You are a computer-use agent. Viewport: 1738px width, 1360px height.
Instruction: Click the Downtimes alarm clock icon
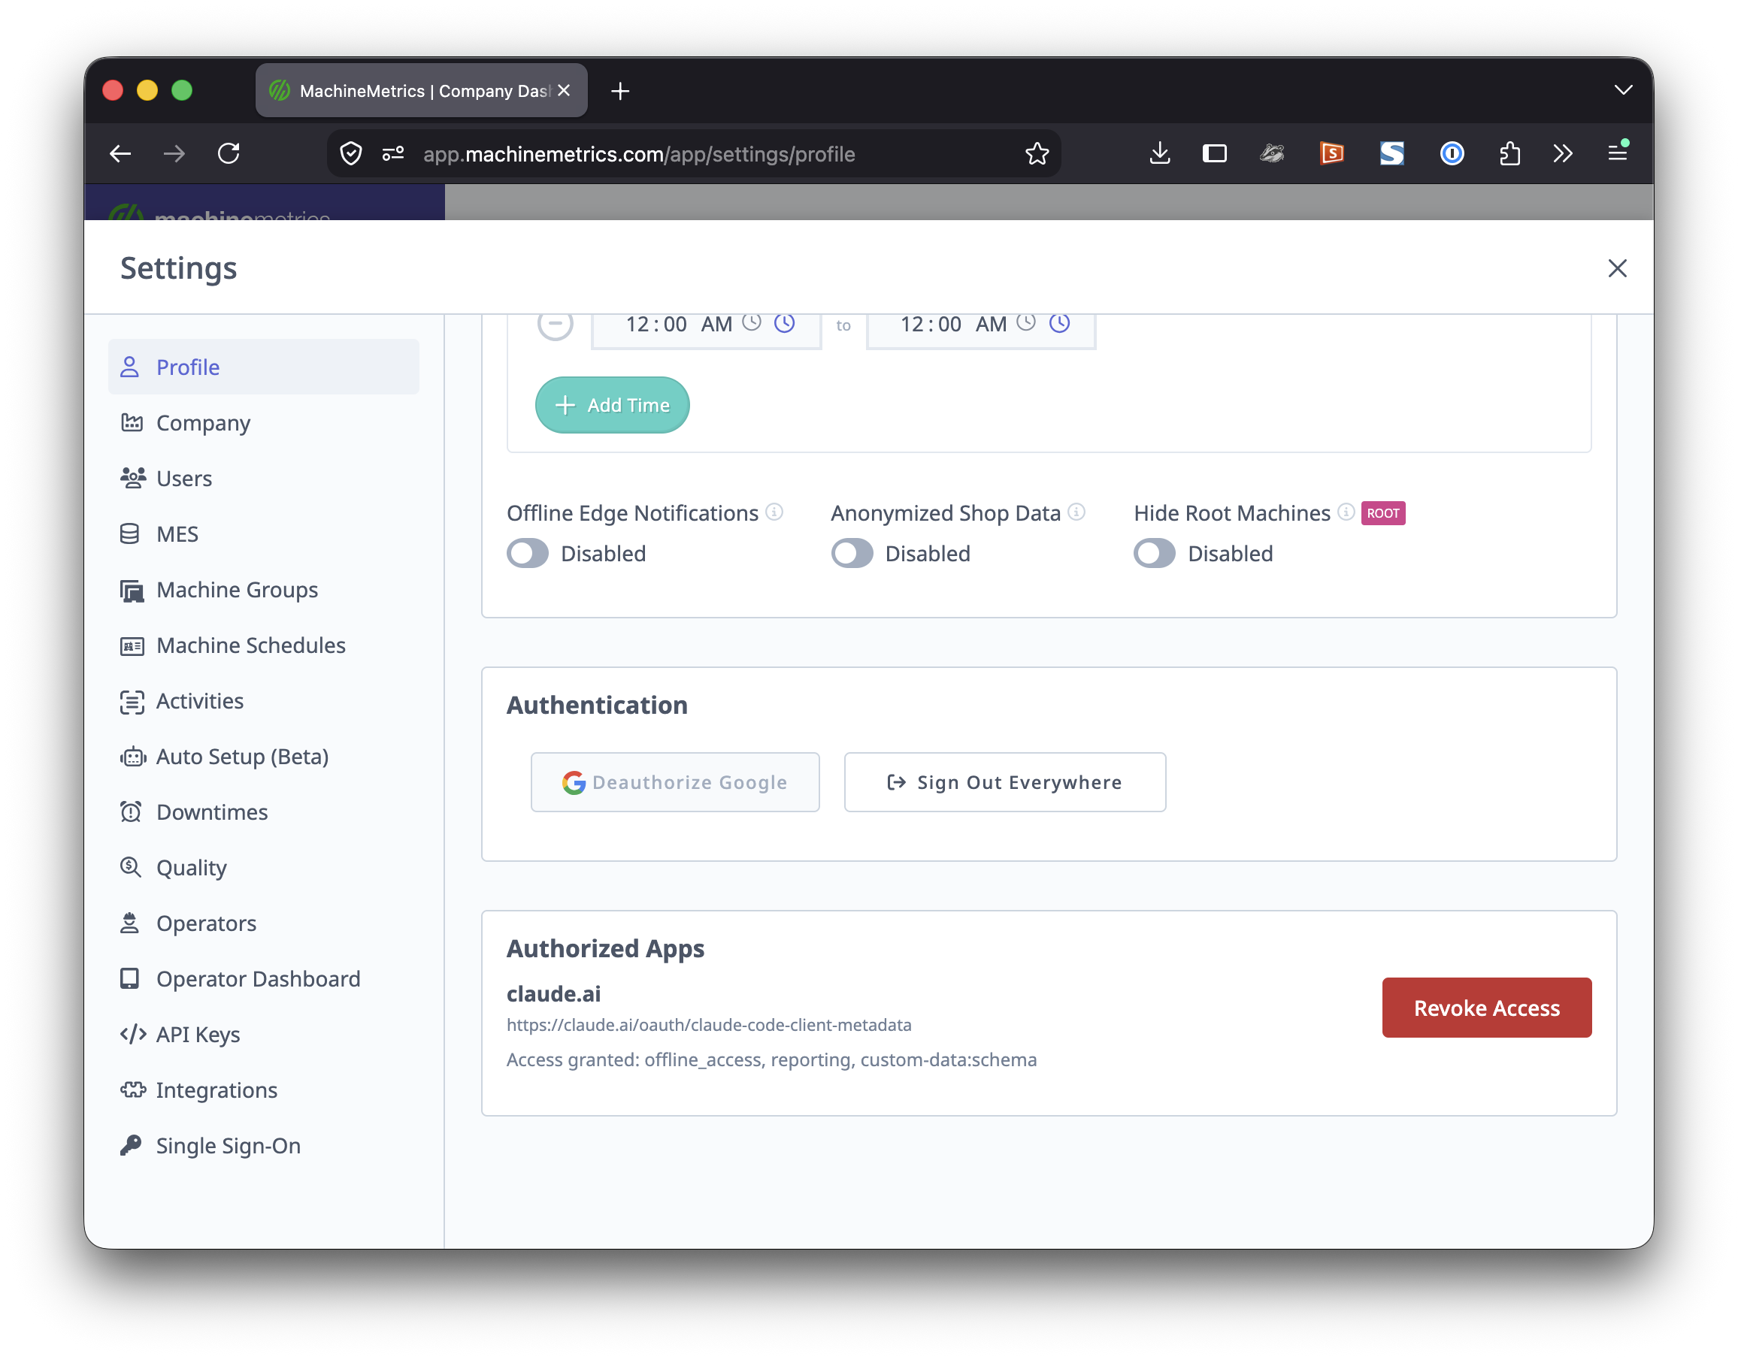coord(131,812)
